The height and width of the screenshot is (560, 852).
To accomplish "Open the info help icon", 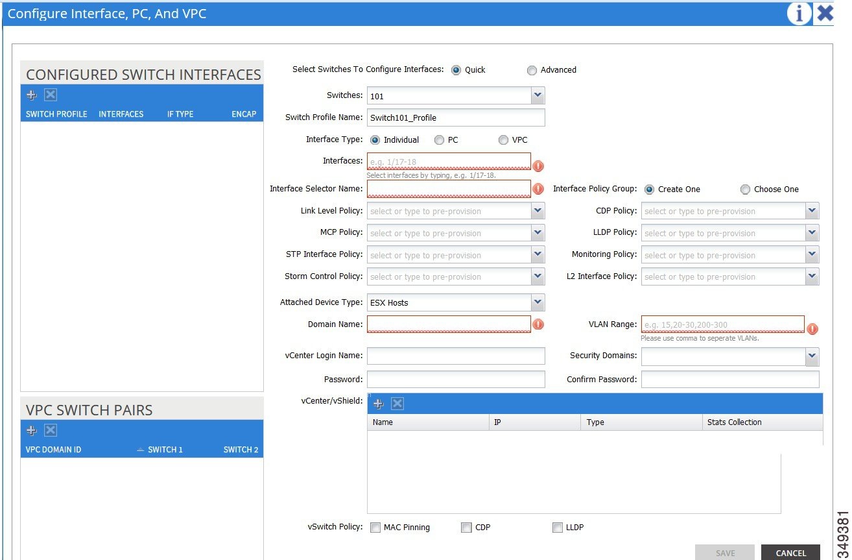I will [799, 13].
